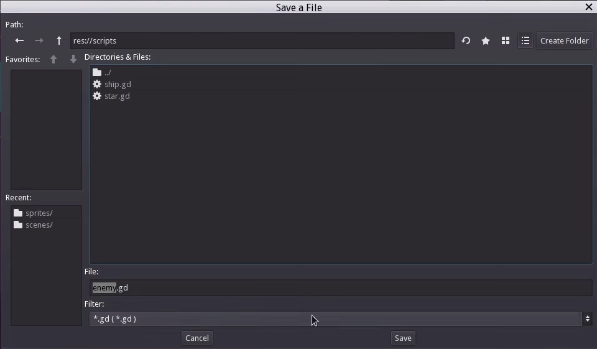The height and width of the screenshot is (349, 597).
Task: Move favorite up in list
Action: click(x=53, y=60)
